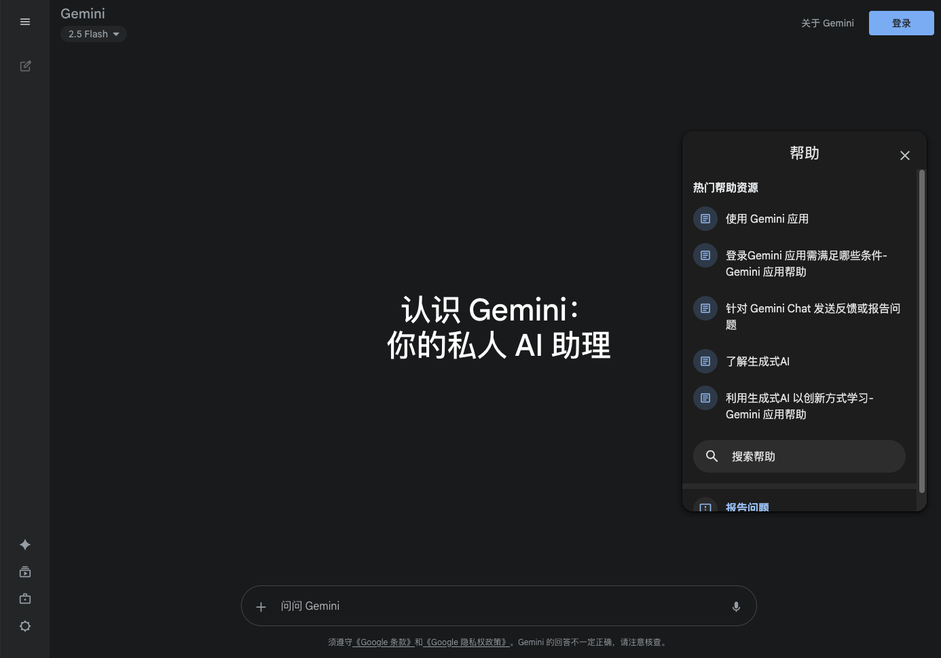The width and height of the screenshot is (941, 658).
Task: Close the 帮助 help panel
Action: (x=904, y=156)
